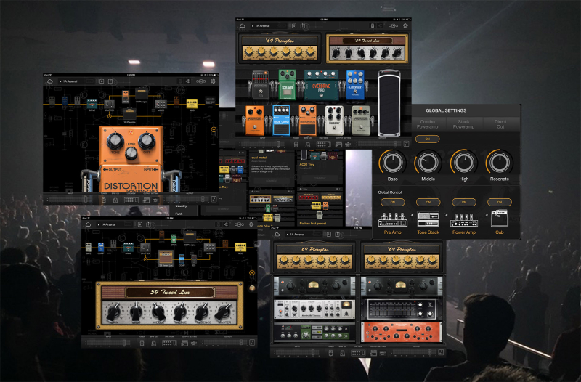Click the Resonate knob in Global Settings
This screenshot has height=382, width=581.
tap(499, 162)
